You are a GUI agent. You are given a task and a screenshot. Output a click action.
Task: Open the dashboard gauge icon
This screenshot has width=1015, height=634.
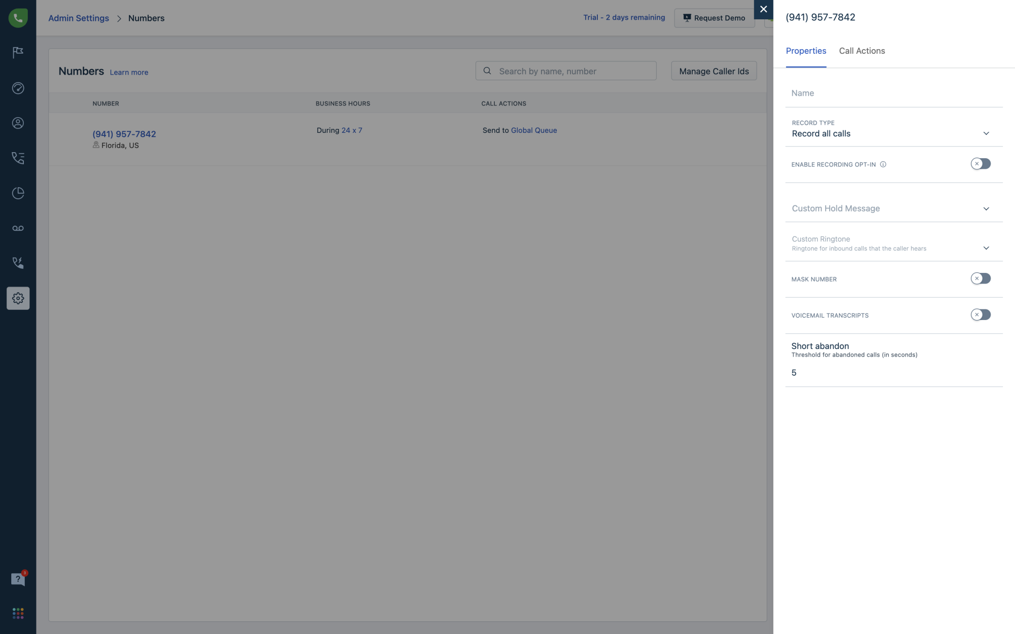click(x=18, y=88)
